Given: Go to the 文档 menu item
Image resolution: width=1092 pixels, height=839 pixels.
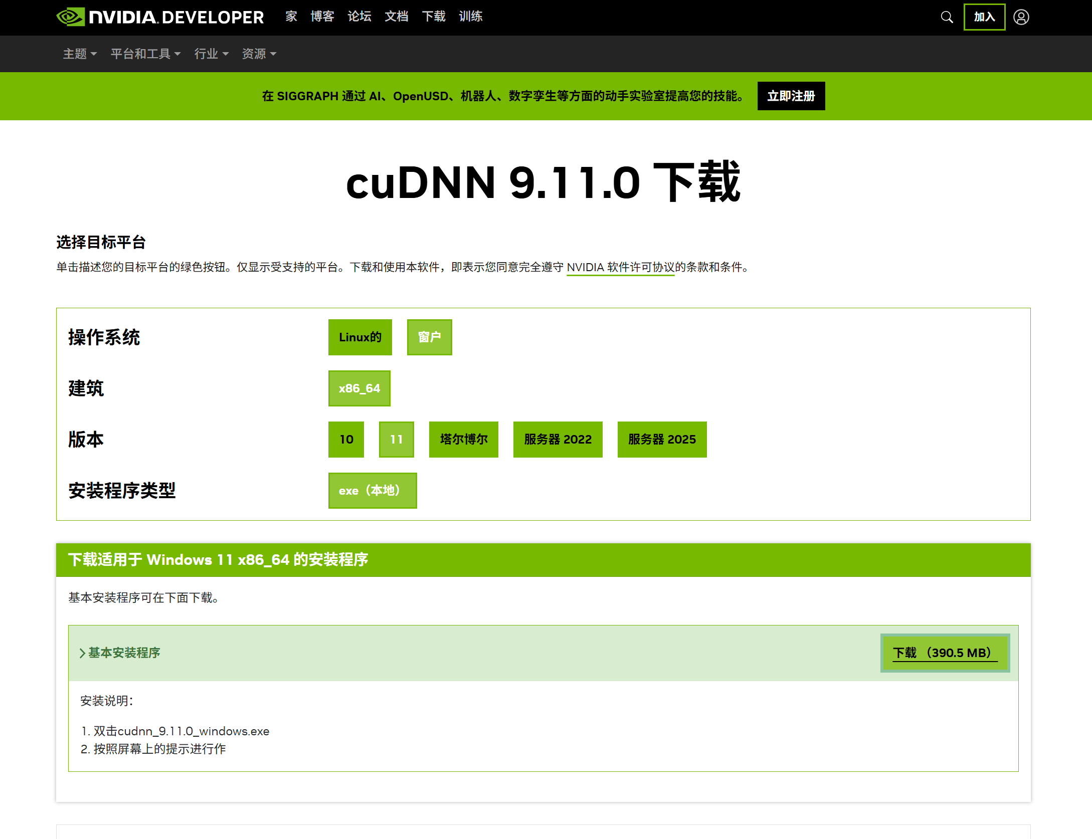Looking at the screenshot, I should click(396, 17).
